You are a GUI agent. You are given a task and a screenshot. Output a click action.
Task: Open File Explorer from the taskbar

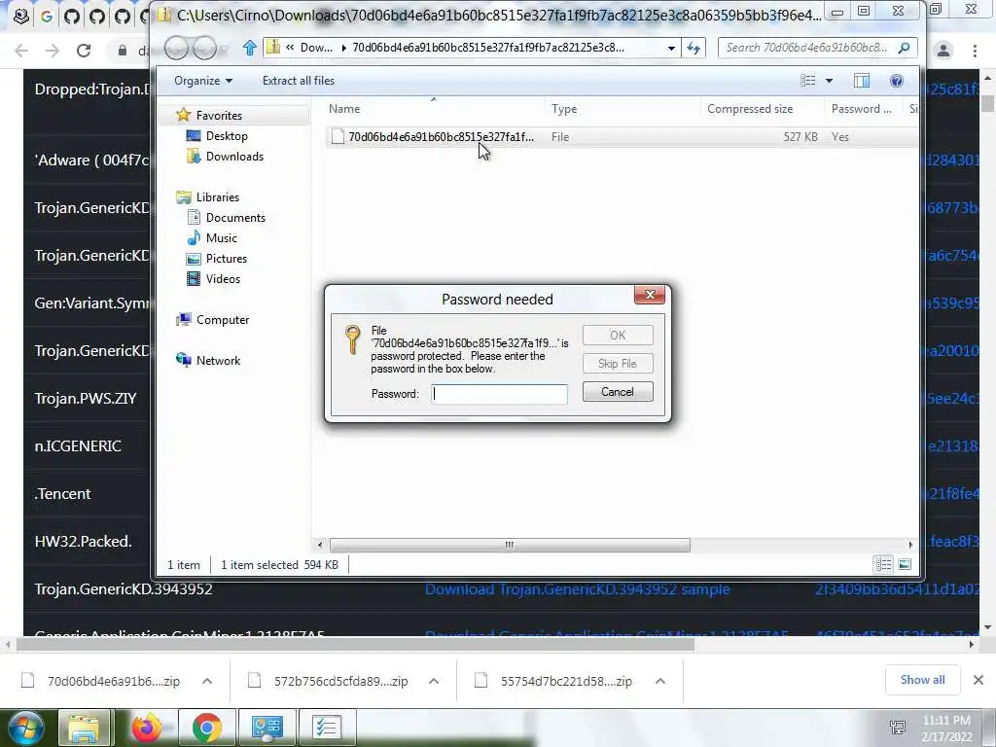click(86, 728)
